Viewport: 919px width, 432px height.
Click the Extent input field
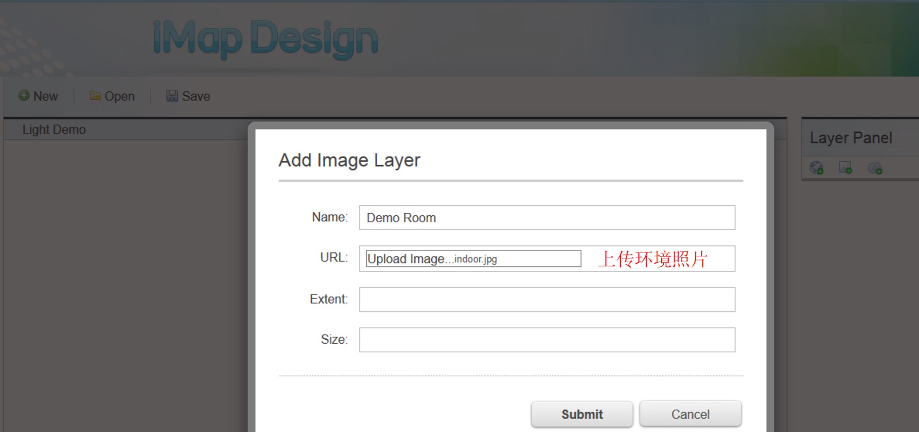click(547, 300)
